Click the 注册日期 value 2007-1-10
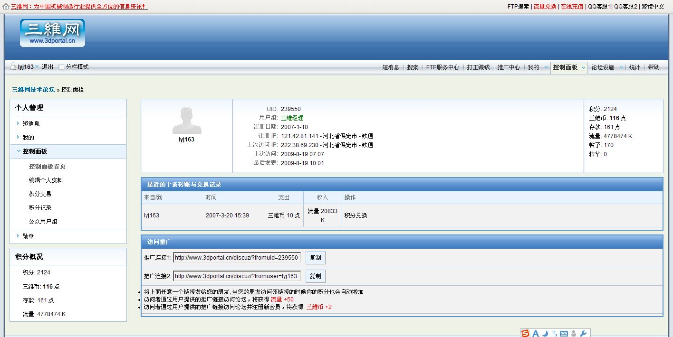673x337 pixels. (x=294, y=127)
